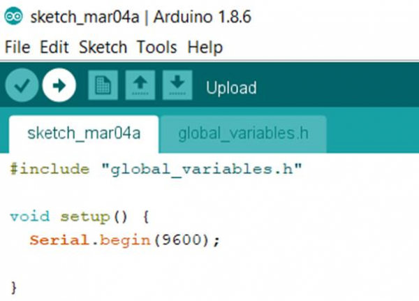The height and width of the screenshot is (301, 419).
Task: Open the Tools menu
Action: click(x=157, y=47)
